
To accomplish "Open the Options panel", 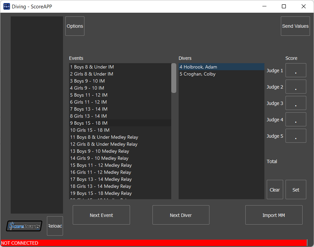I will [x=74, y=26].
